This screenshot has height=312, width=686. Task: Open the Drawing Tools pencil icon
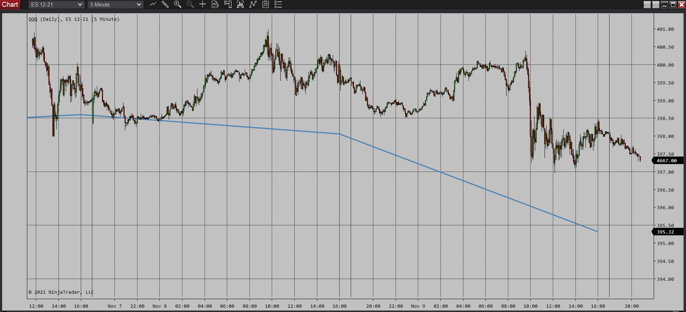165,4
